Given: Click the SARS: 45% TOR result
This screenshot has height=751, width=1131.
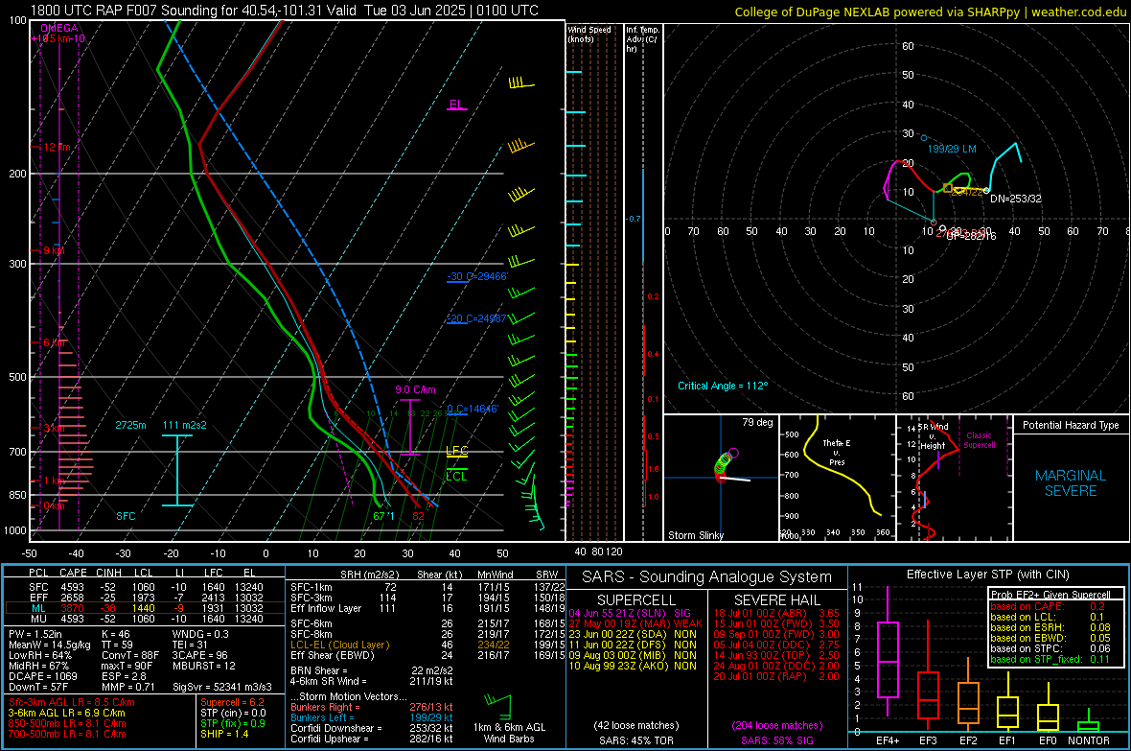Looking at the screenshot, I should [636, 740].
